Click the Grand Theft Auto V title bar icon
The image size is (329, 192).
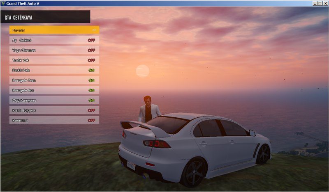tap(3, 3)
